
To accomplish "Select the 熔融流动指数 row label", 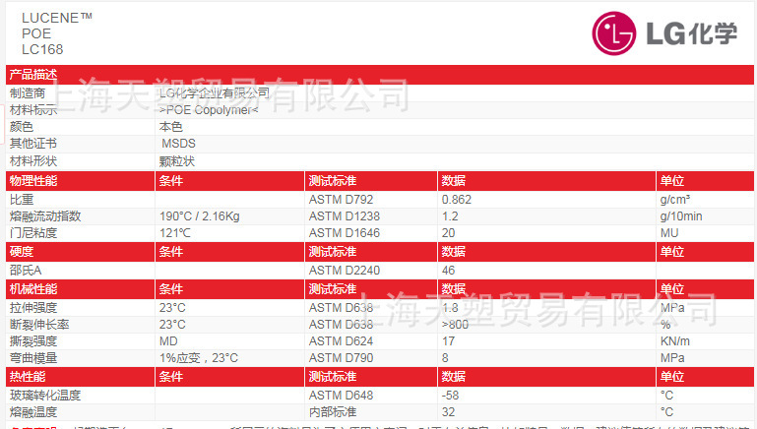I will (45, 216).
